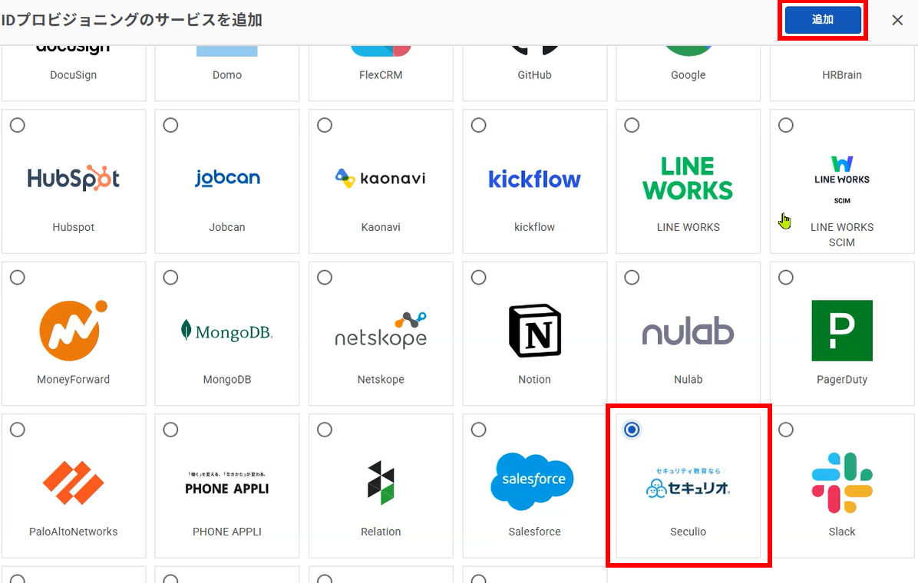Select the Notion radio button
918x583 pixels.
coord(479,278)
